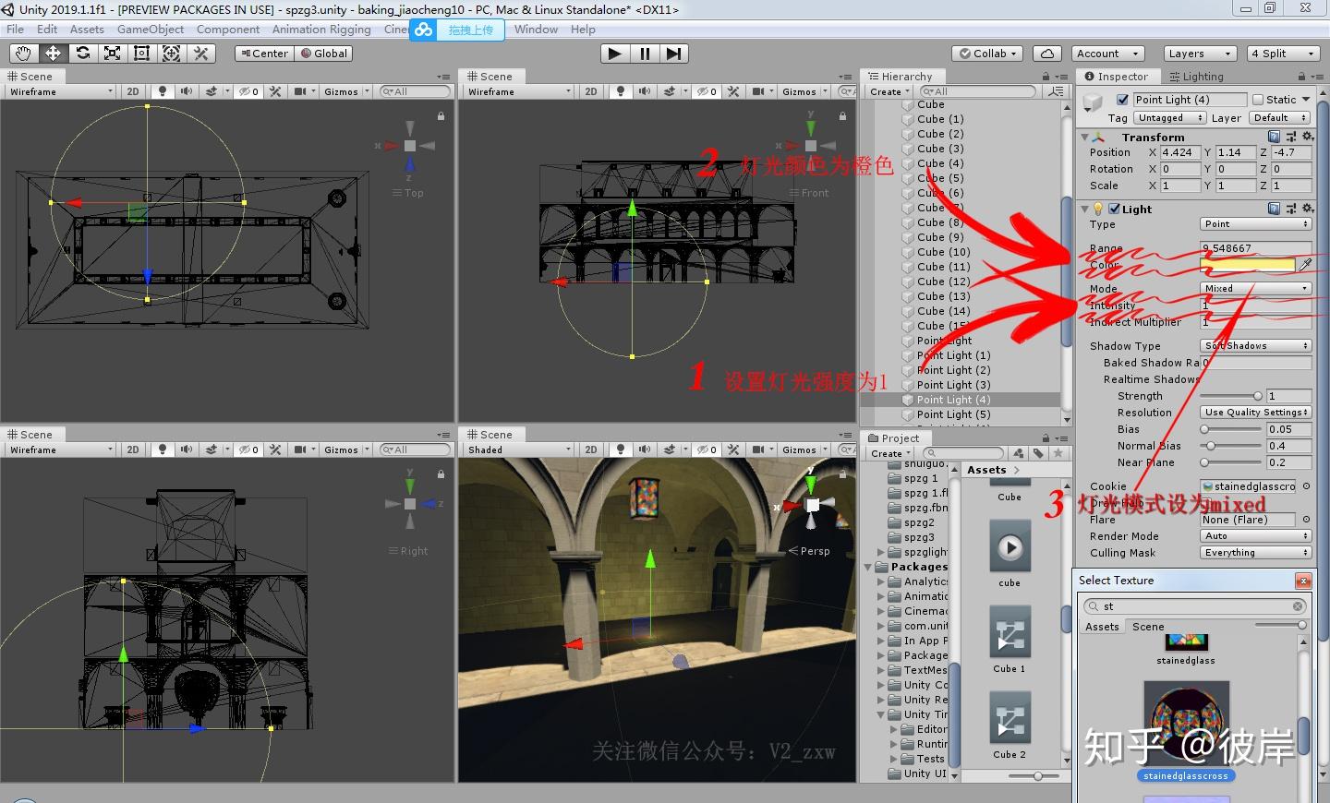The image size is (1330, 803).
Task: Open the Account dropdown
Action: point(1108,54)
